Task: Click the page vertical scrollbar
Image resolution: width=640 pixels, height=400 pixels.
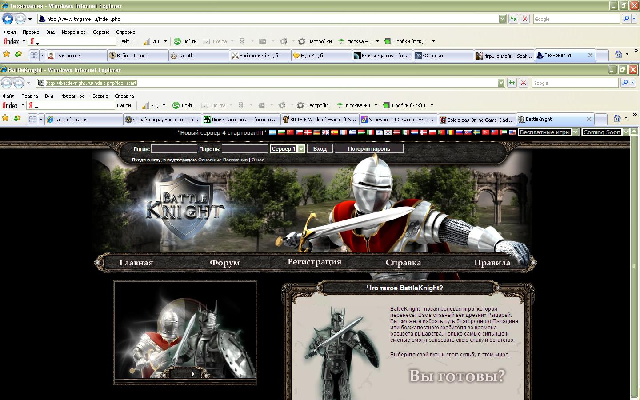Action: coord(633,267)
